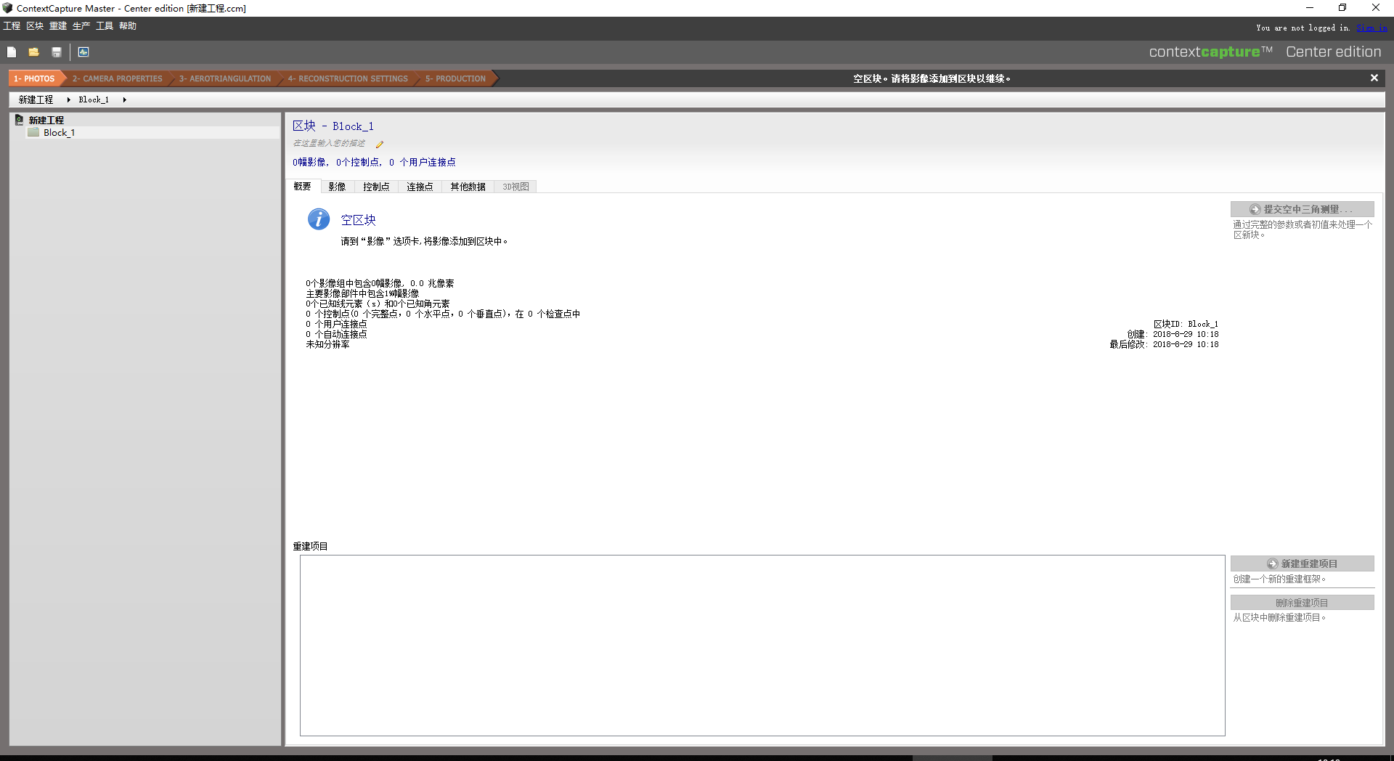Click the 重建项目 list box
This screenshot has height=761, width=1394.
tap(762, 646)
